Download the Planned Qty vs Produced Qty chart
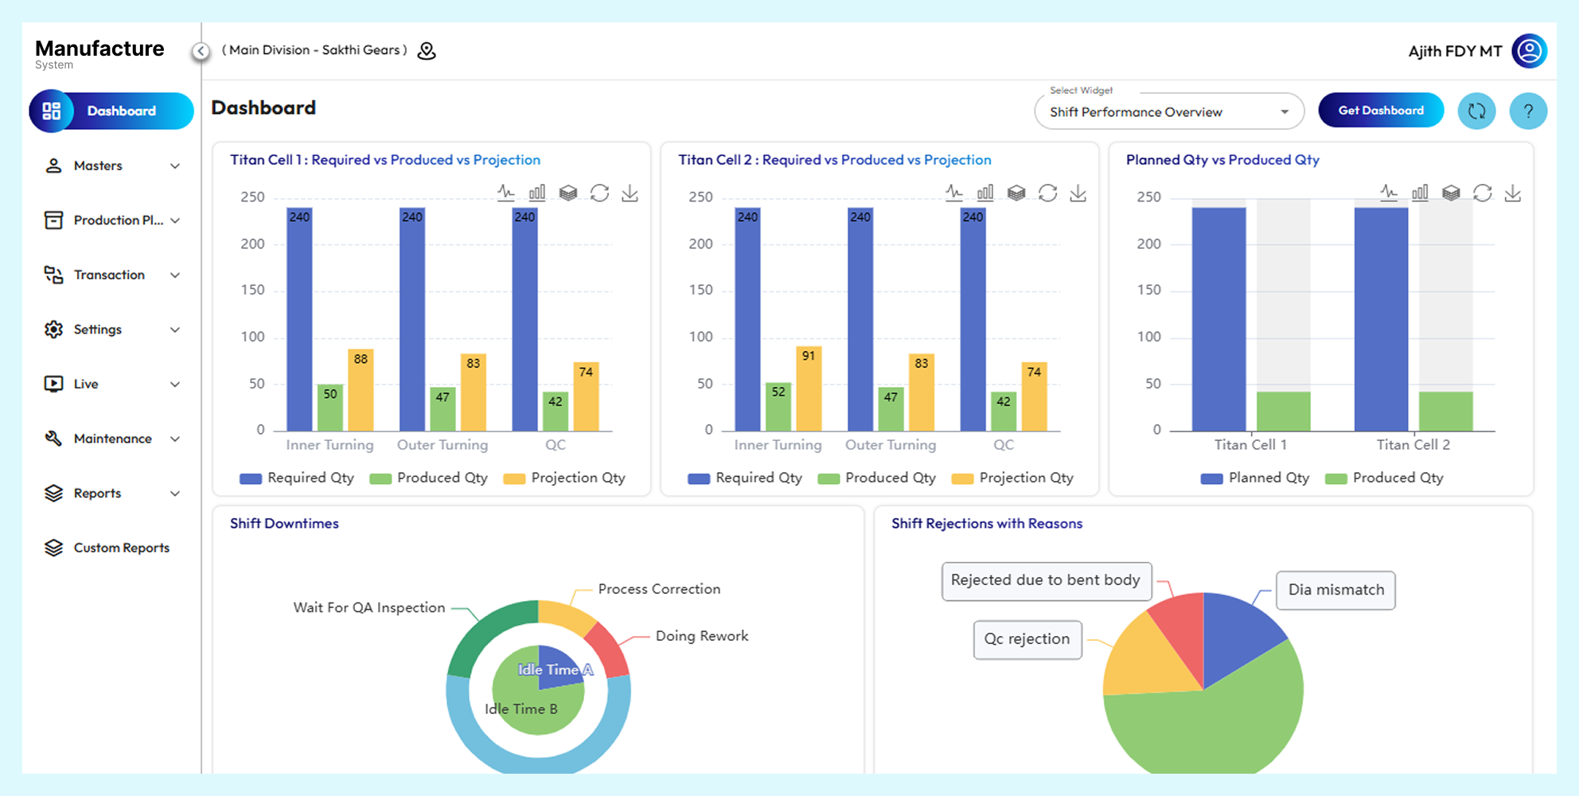Image resolution: width=1579 pixels, height=796 pixels. 1513,193
